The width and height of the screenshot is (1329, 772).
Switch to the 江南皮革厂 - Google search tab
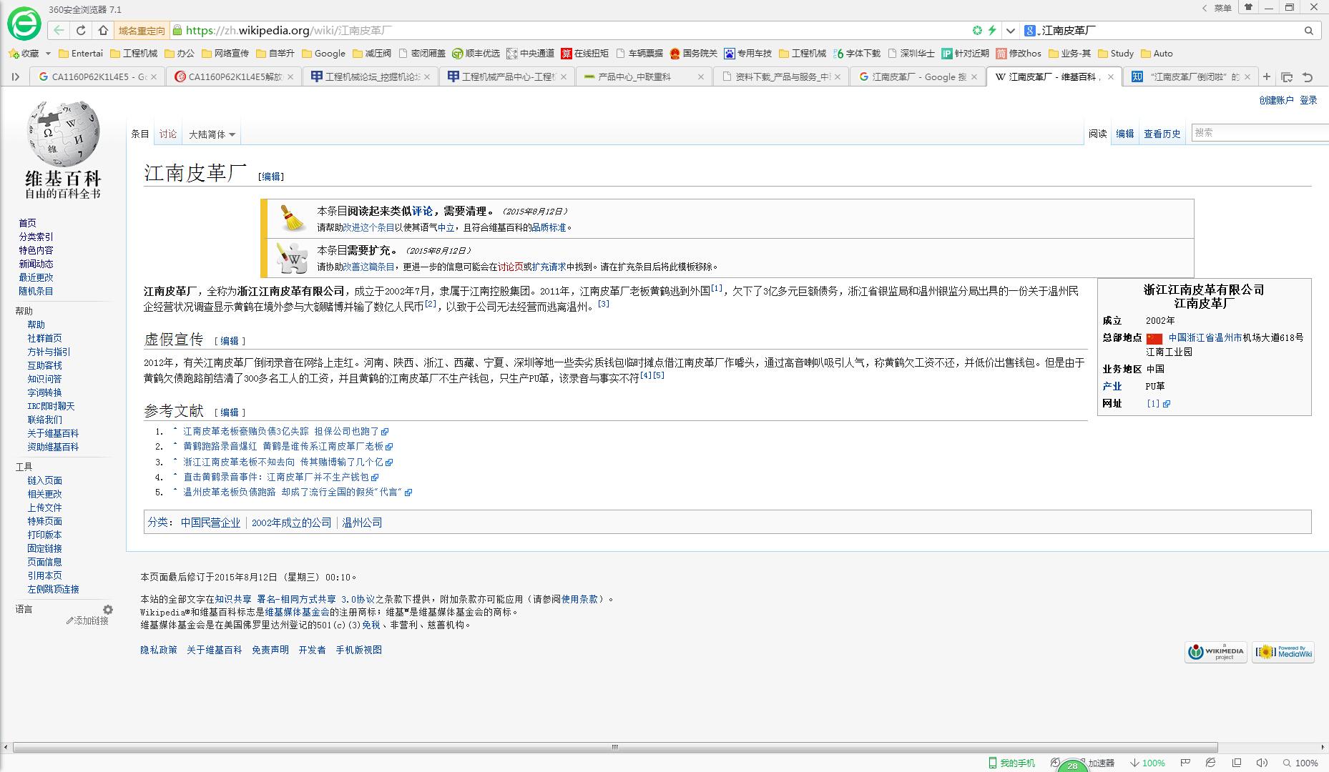point(918,76)
